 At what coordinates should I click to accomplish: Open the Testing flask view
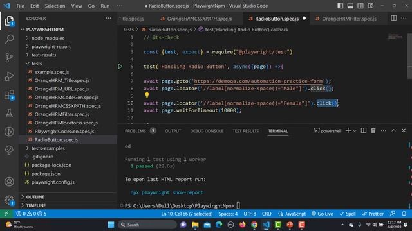pyautogui.click(x=9, y=114)
